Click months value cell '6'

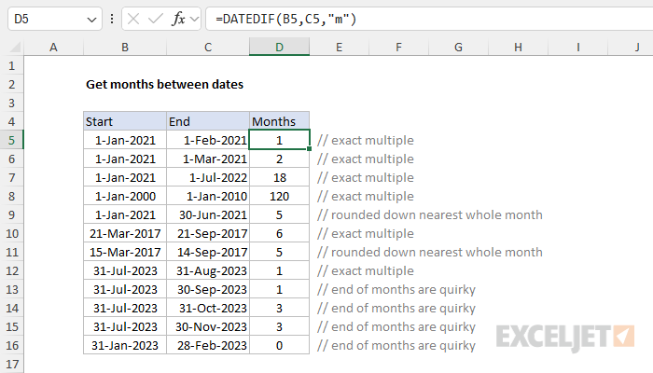[x=280, y=233]
